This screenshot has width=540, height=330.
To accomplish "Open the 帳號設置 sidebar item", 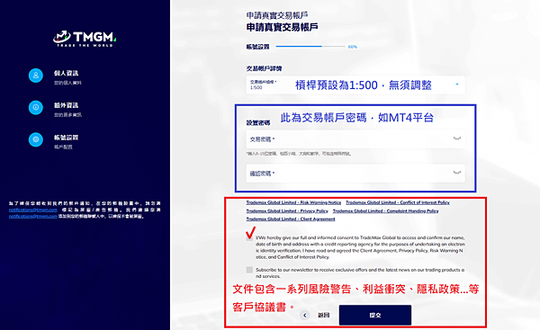I will pos(66,138).
